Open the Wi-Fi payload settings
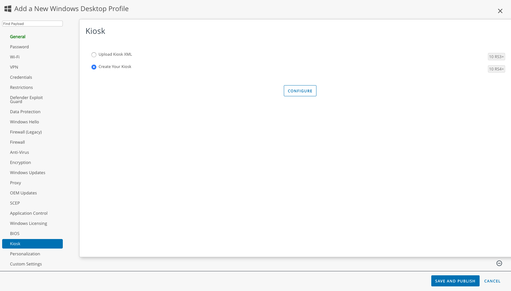 14,57
